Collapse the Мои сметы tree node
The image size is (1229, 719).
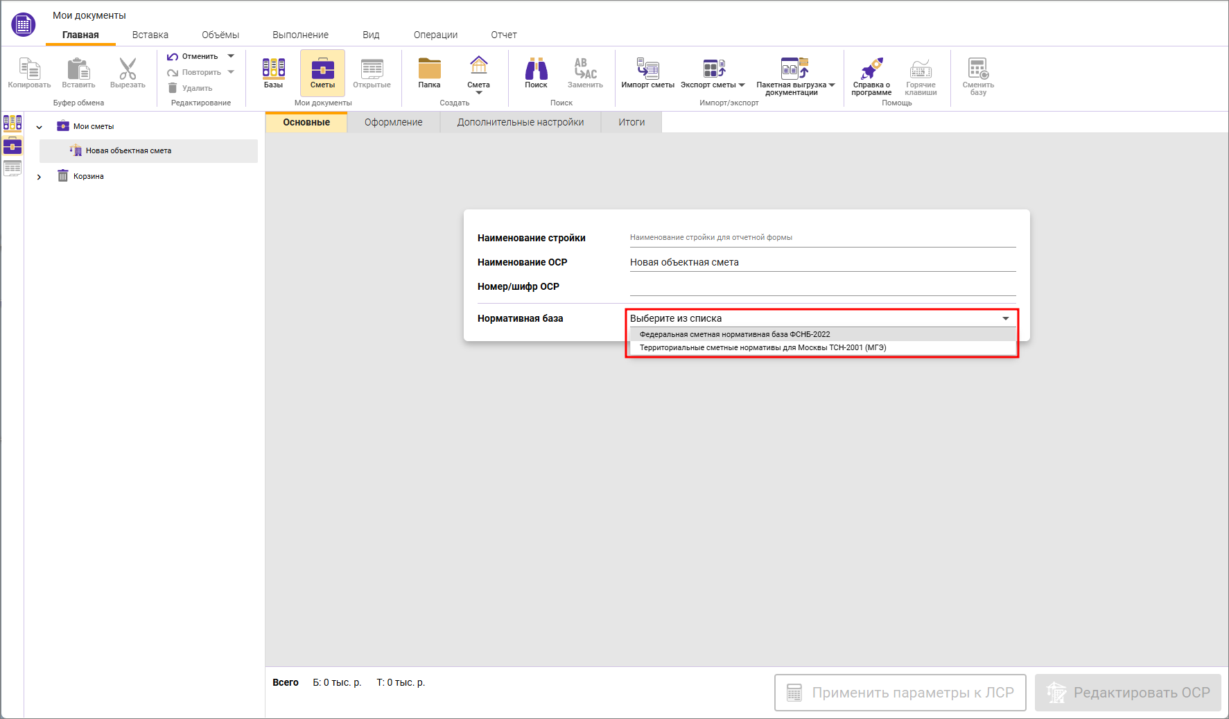(40, 127)
